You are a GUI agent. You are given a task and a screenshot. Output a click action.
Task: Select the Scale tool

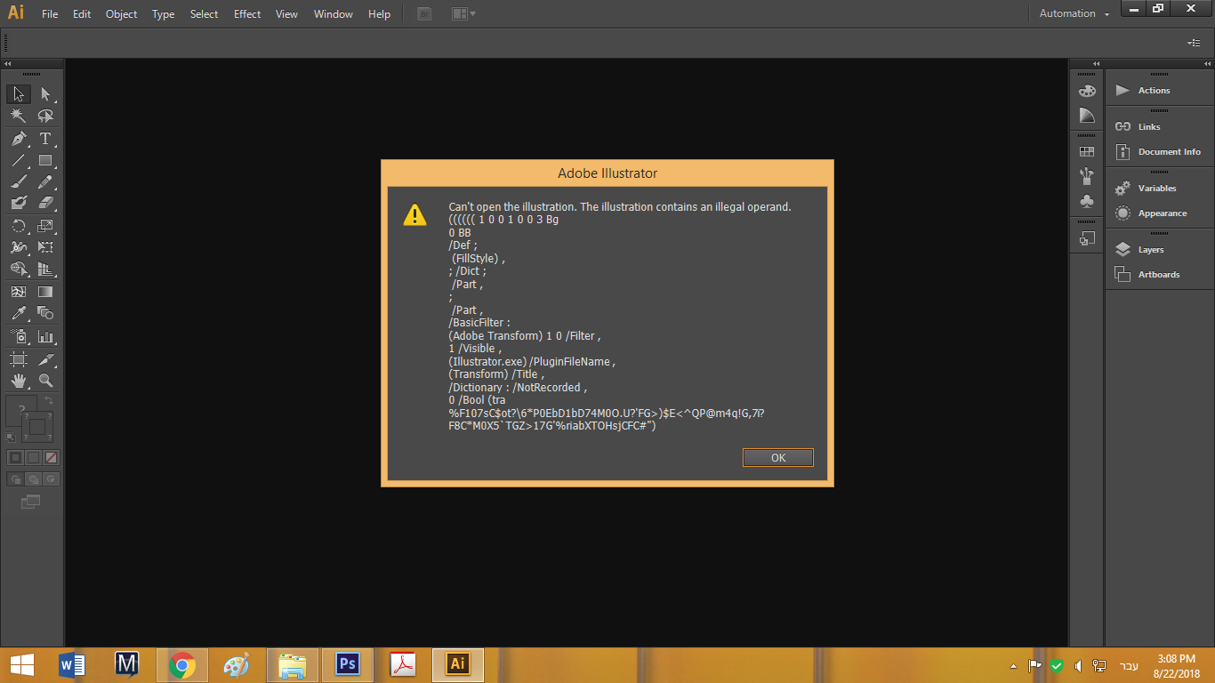click(45, 226)
